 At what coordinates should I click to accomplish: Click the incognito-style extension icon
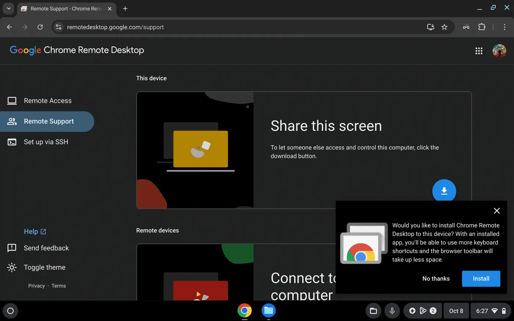466,27
